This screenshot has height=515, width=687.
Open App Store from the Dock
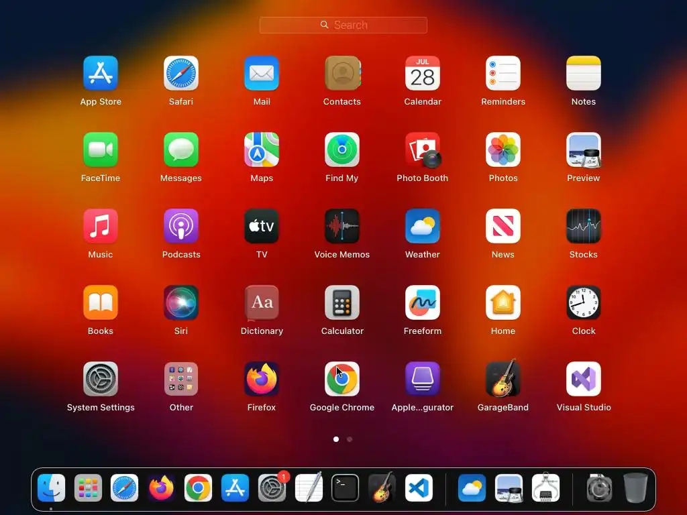pyautogui.click(x=235, y=488)
